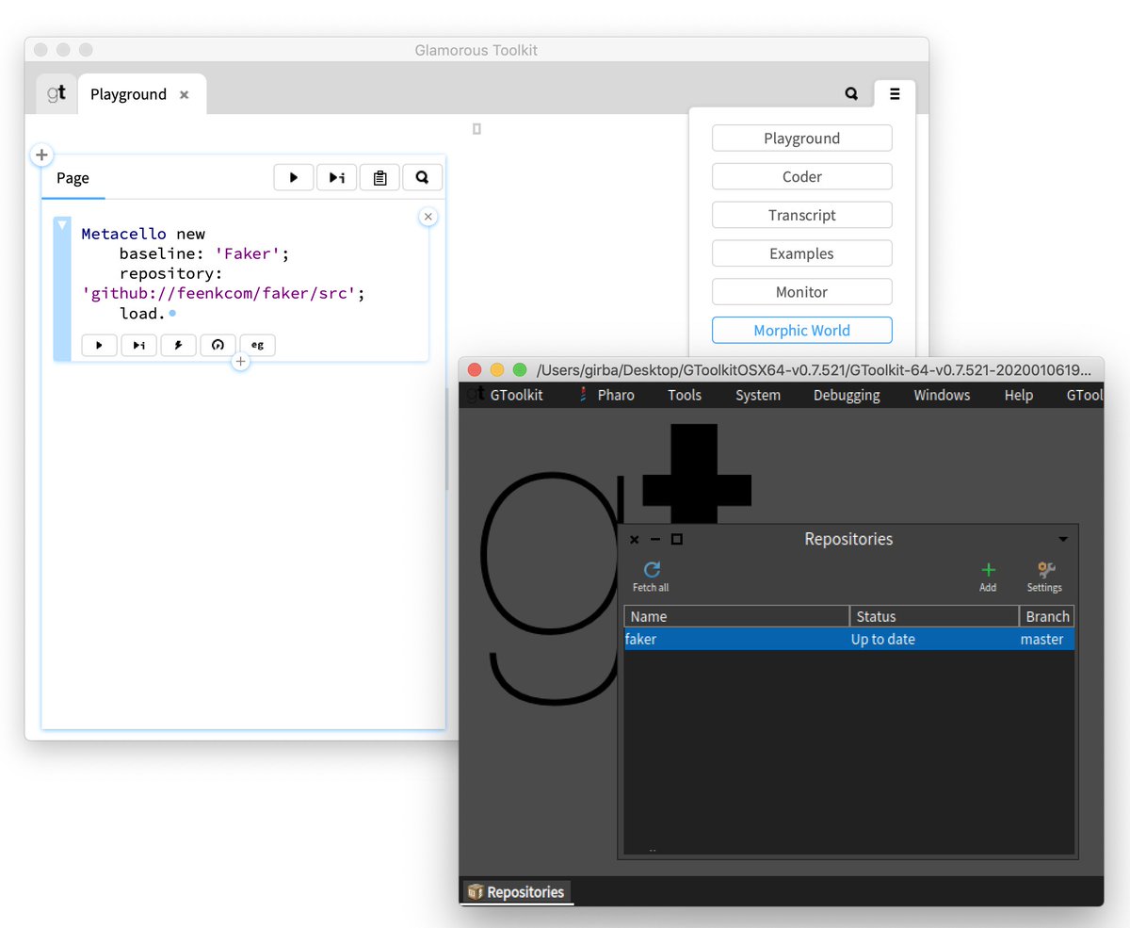Open Repositories Settings
1130x928 pixels.
[x=1044, y=577]
